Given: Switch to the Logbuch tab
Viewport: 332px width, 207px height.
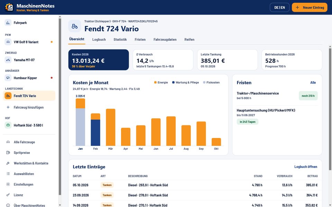Looking at the screenshot, I should (x=99, y=39).
